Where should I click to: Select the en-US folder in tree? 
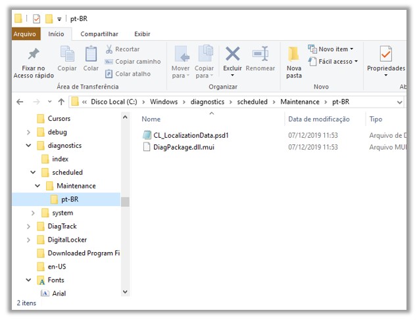click(57, 267)
